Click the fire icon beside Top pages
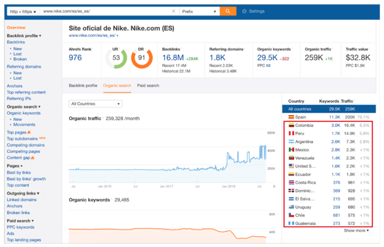This screenshot has width=384, height=247. click(x=29, y=132)
